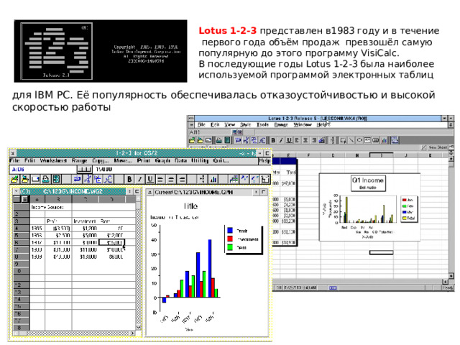The height and width of the screenshot is (345, 460).
Task: Open the Worksheet menu in 1-2-3 for OS/2
Action: click(x=53, y=161)
